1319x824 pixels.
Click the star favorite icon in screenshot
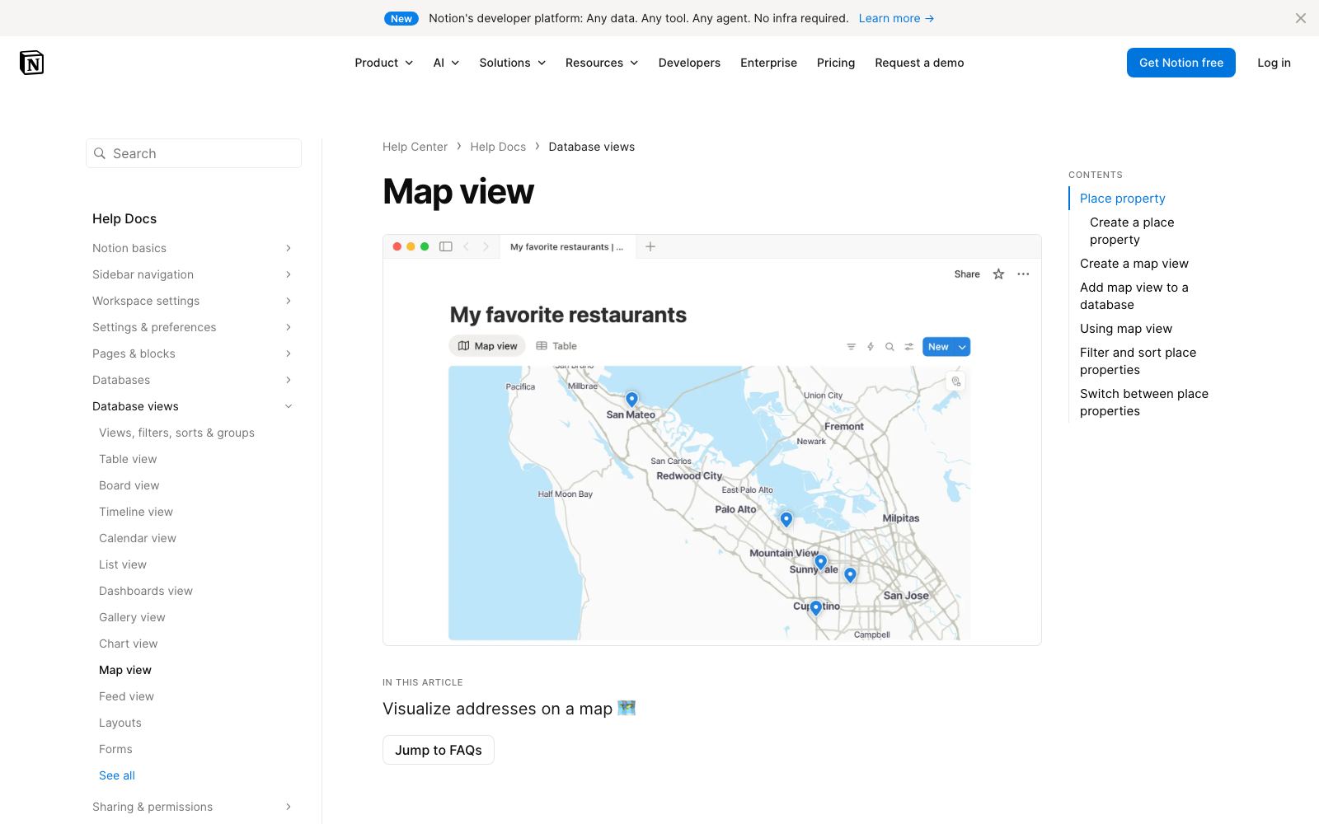[x=998, y=274]
